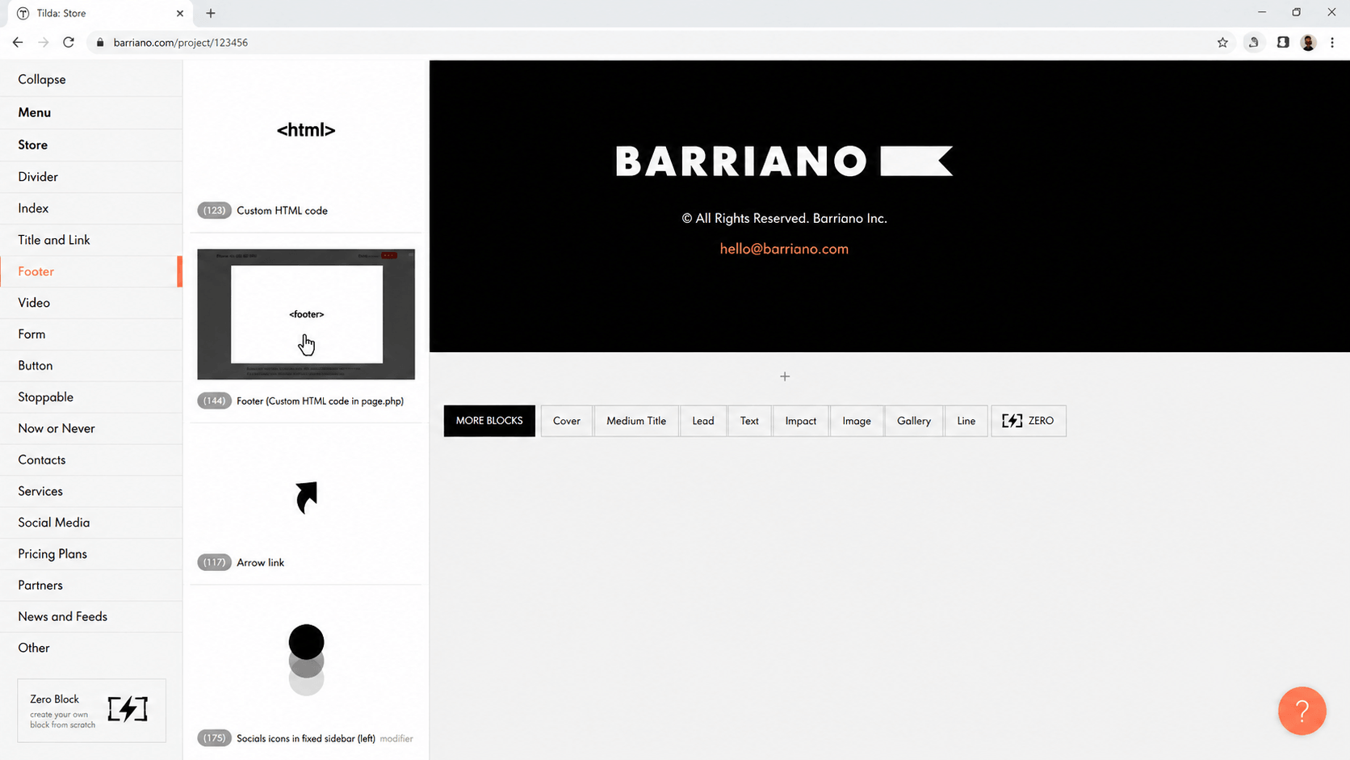Select the Index category
Image resolution: width=1350 pixels, height=760 pixels.
pyautogui.click(x=91, y=208)
